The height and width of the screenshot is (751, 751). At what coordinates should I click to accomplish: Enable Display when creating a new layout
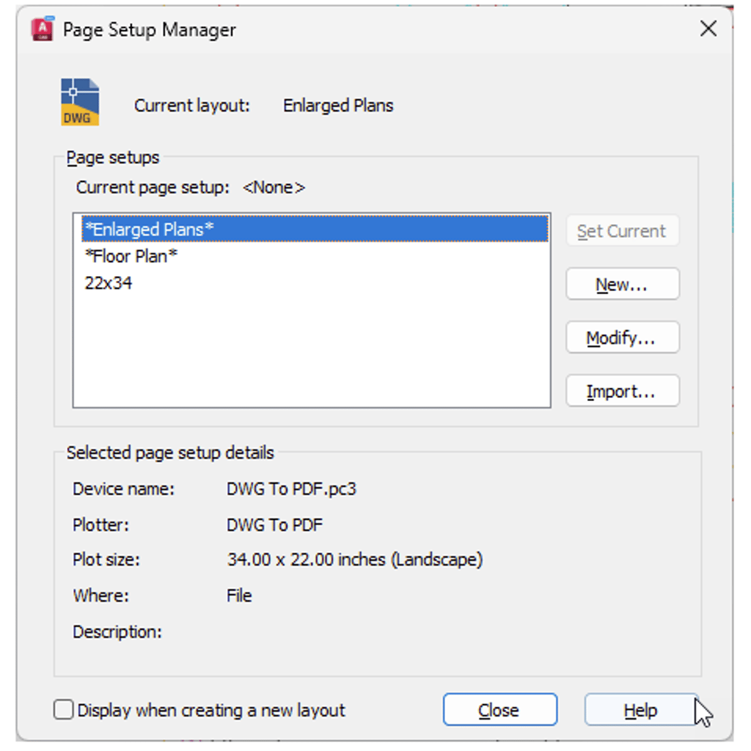[64, 710]
